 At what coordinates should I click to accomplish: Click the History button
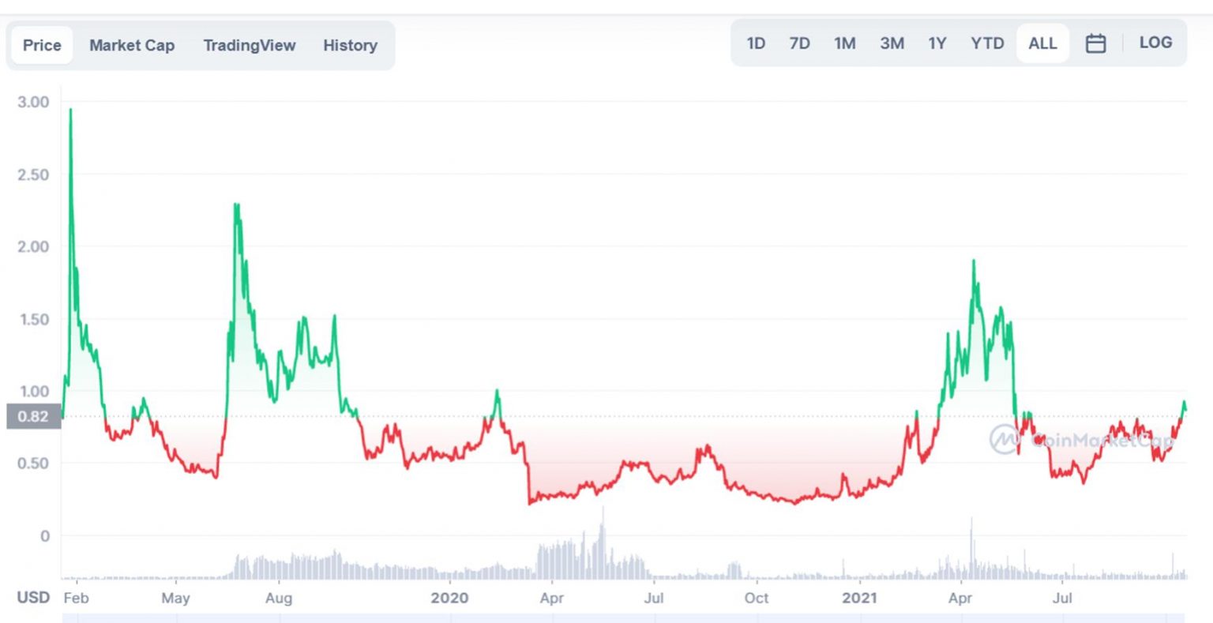click(x=350, y=45)
